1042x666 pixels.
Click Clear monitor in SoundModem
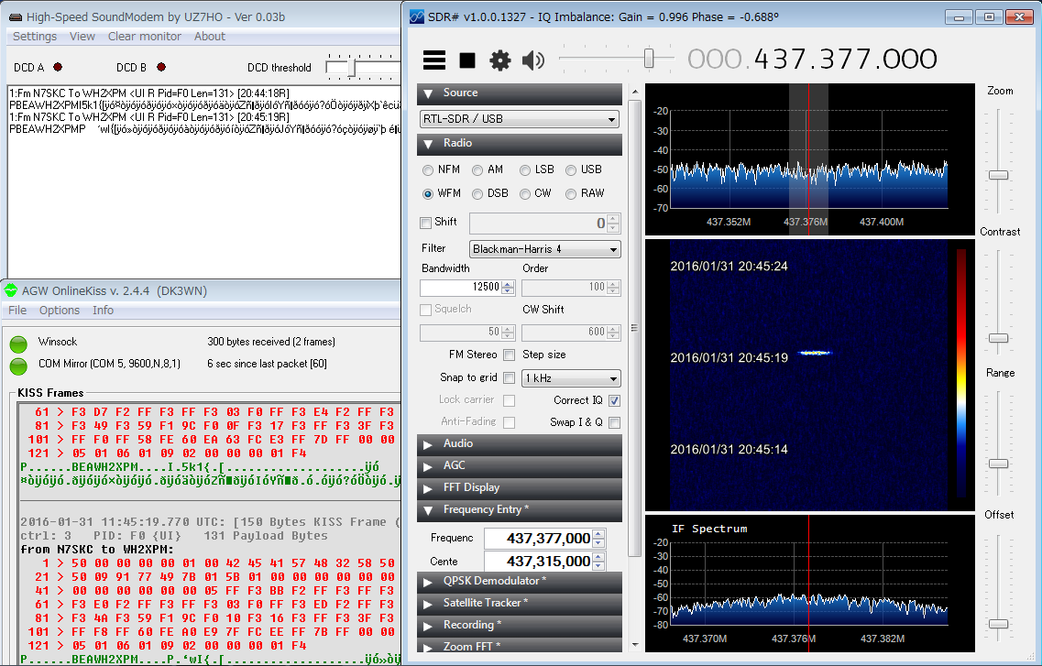(145, 37)
